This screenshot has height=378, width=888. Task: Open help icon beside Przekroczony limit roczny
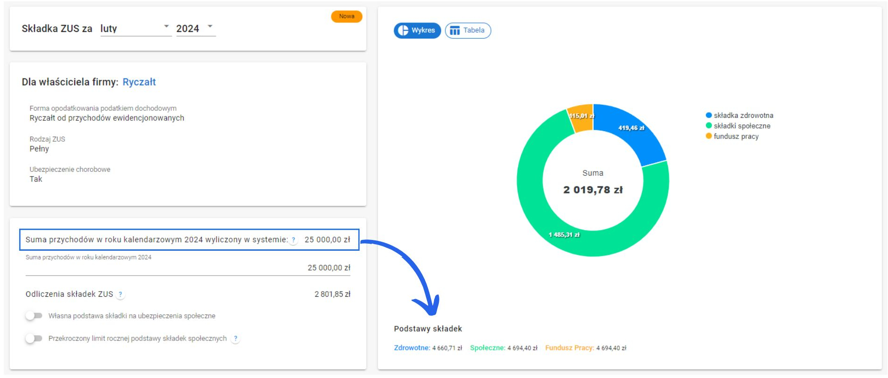[236, 339]
